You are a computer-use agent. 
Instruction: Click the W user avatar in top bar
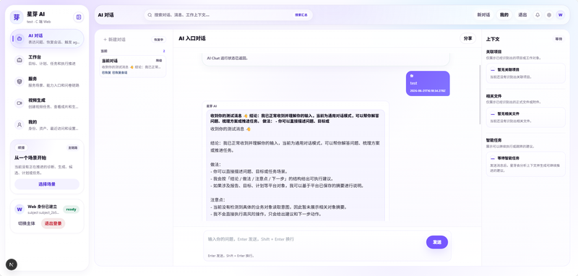pos(561,15)
